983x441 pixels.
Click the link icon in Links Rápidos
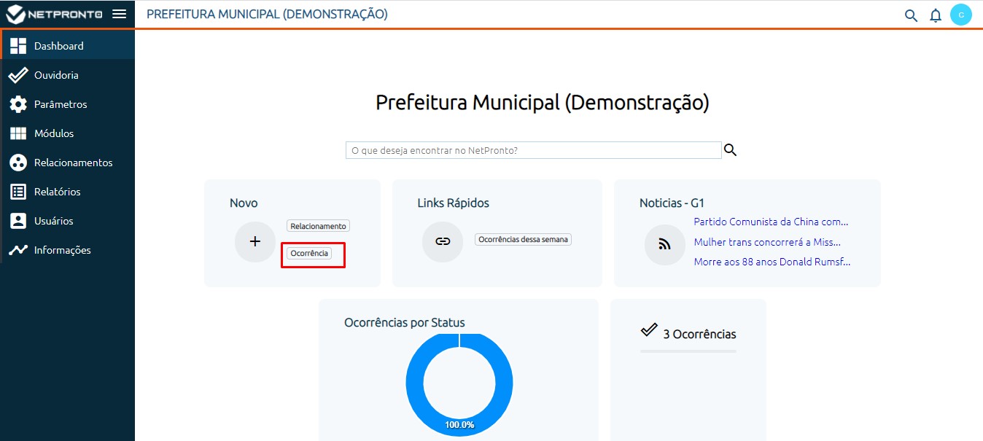click(x=443, y=241)
